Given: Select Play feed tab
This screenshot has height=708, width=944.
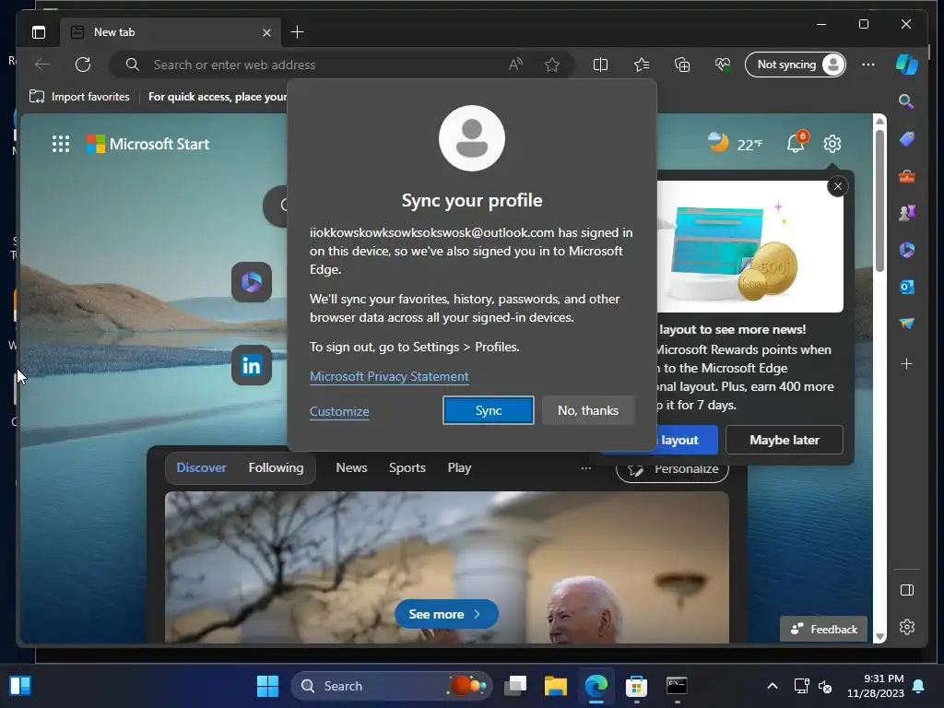Looking at the screenshot, I should pos(459,467).
